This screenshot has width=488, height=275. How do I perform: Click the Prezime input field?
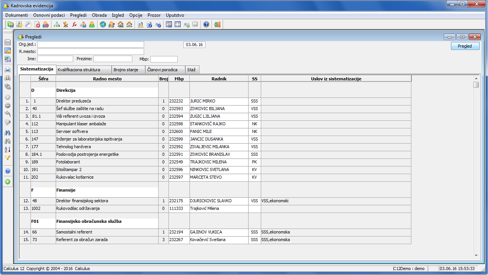tap(113, 59)
